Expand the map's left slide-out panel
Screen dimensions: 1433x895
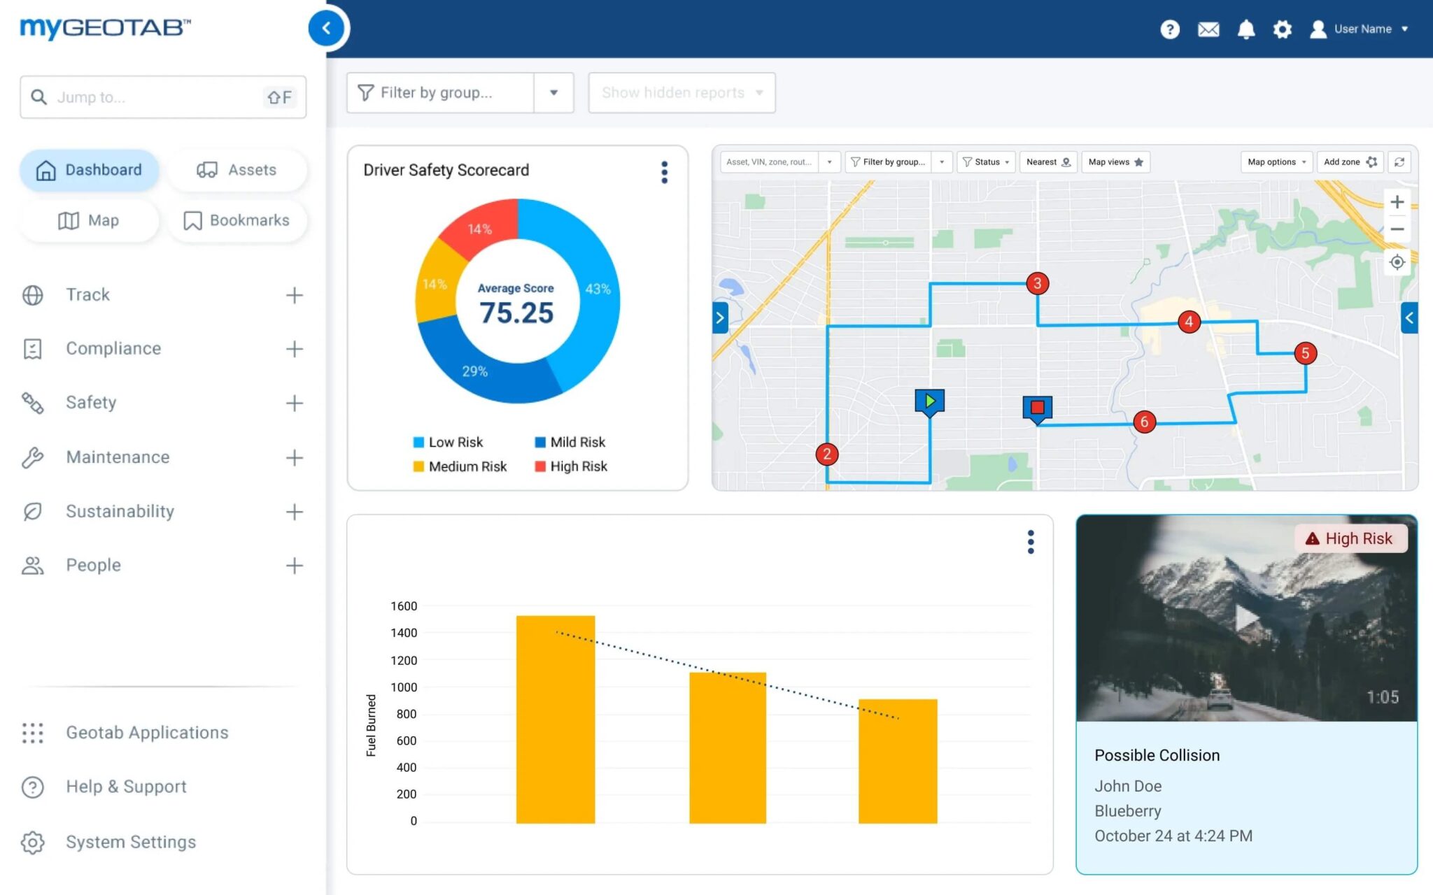(x=720, y=318)
